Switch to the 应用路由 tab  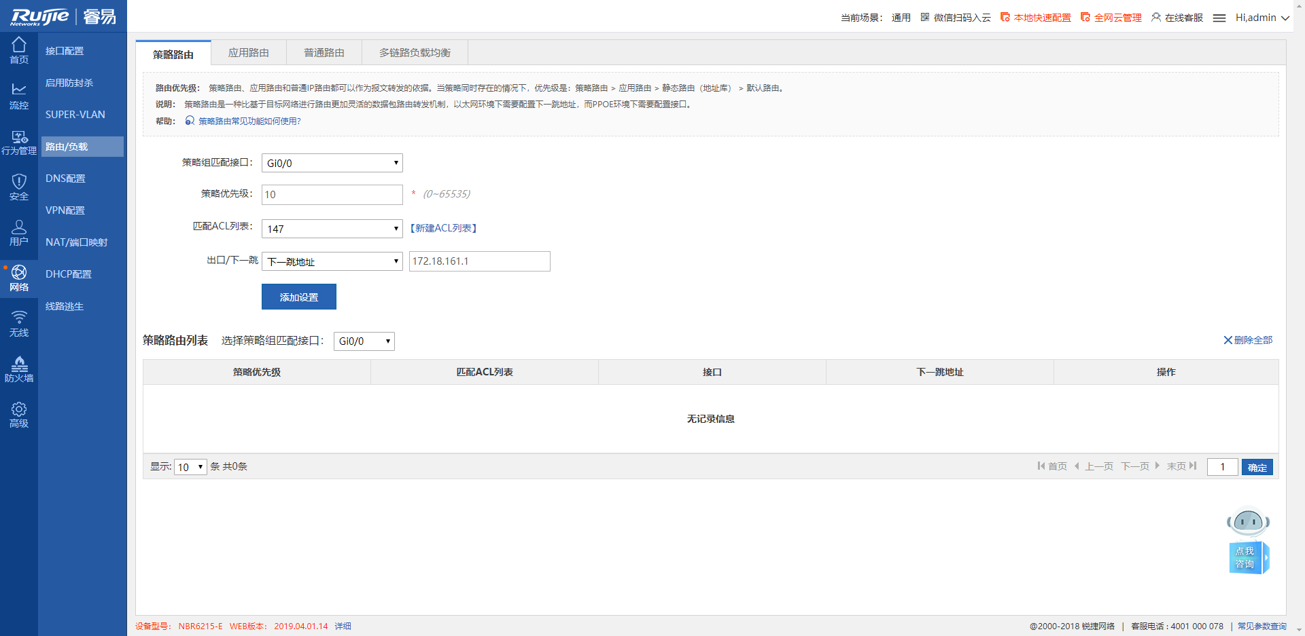(249, 53)
